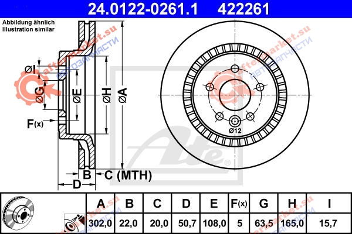Click the value 63,5 under G
Screen dimensions: 352x234
pos(264,223)
